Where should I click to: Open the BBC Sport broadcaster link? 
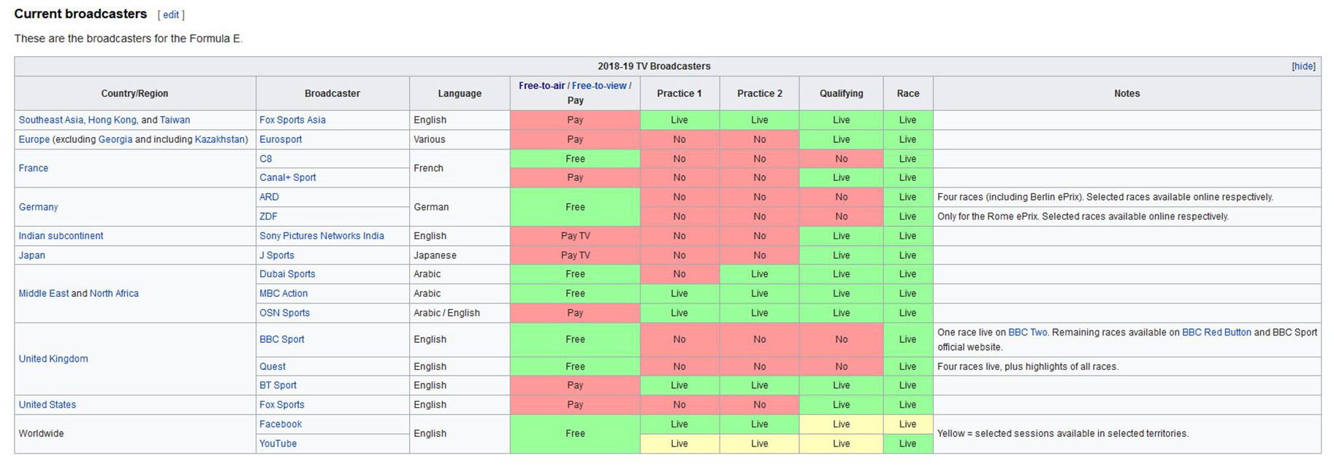282,340
